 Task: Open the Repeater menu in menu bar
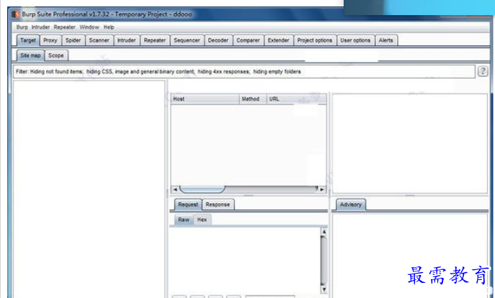(x=64, y=27)
